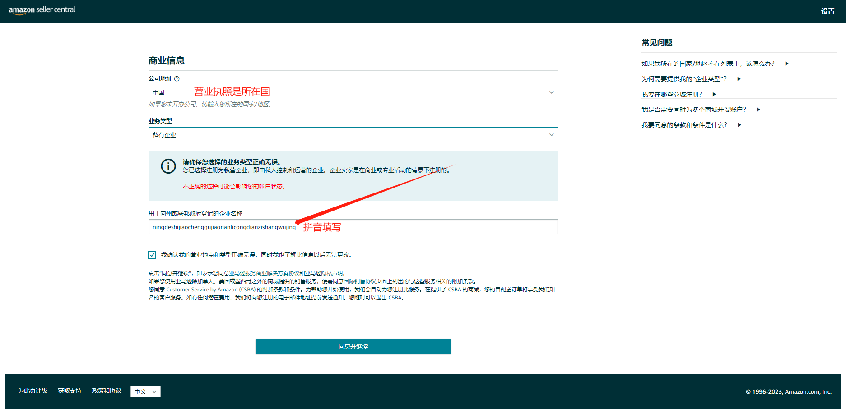This screenshot has height=409, width=846.
Task: Click the label 用于向州或联邦政府登记的企业名称
Action: click(195, 213)
